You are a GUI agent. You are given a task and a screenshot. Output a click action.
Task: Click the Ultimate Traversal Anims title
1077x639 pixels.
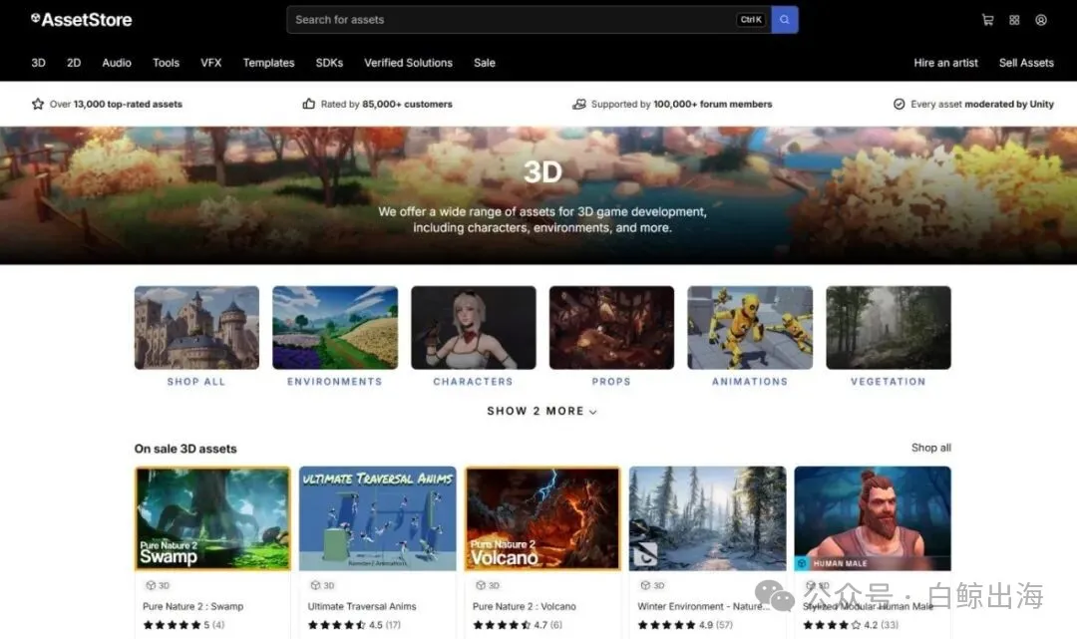[362, 607]
